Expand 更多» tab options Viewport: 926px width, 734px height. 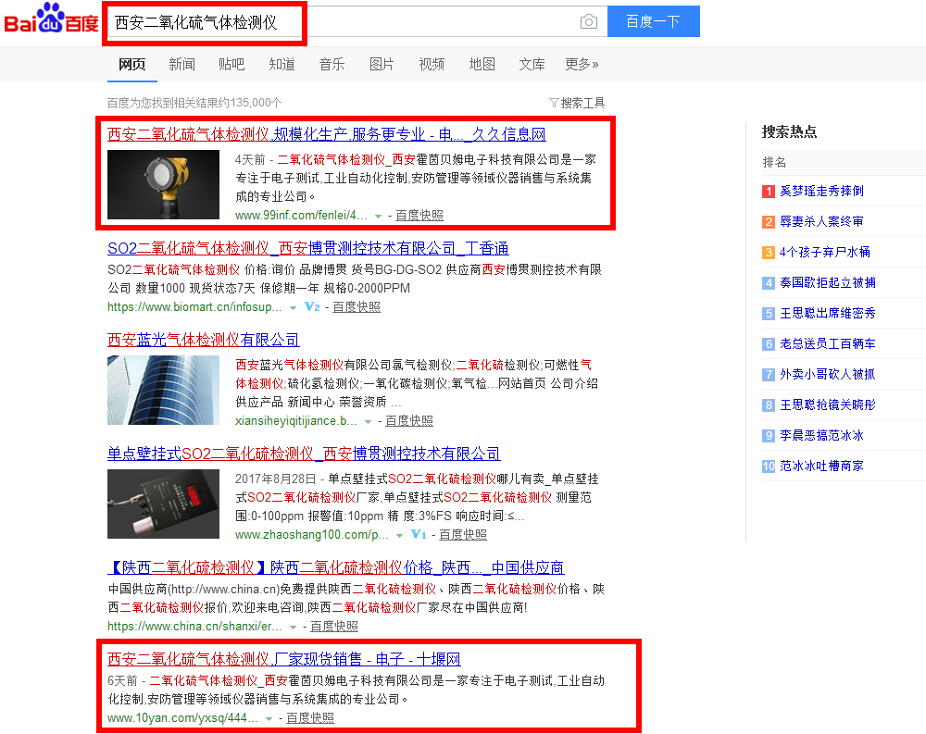tap(582, 64)
